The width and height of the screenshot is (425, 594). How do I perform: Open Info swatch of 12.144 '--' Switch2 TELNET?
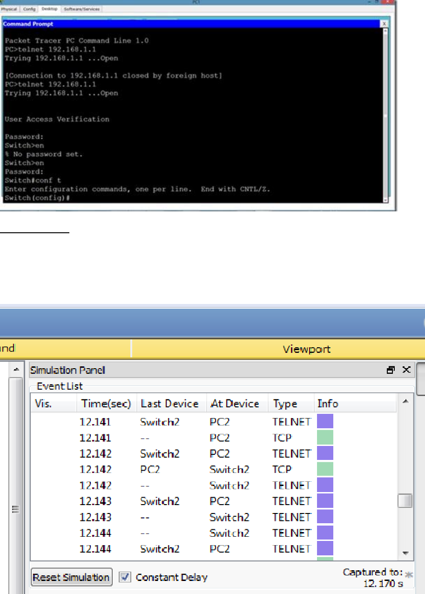(x=325, y=533)
